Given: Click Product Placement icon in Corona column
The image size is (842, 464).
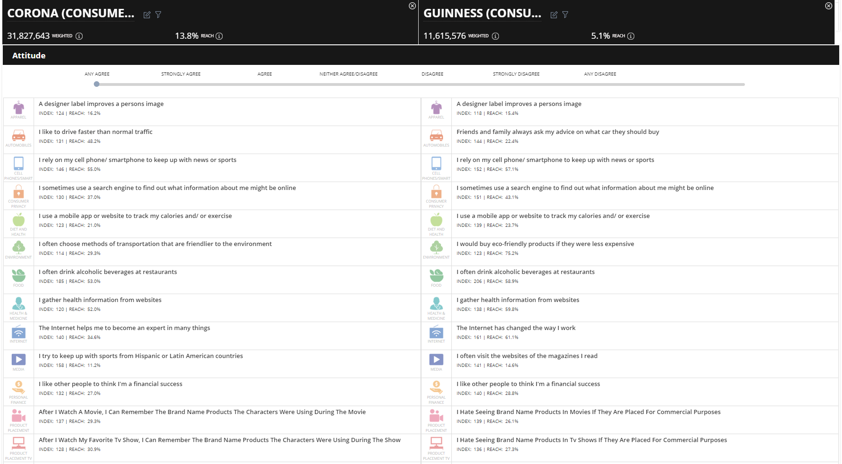Looking at the screenshot, I should tap(19, 415).
